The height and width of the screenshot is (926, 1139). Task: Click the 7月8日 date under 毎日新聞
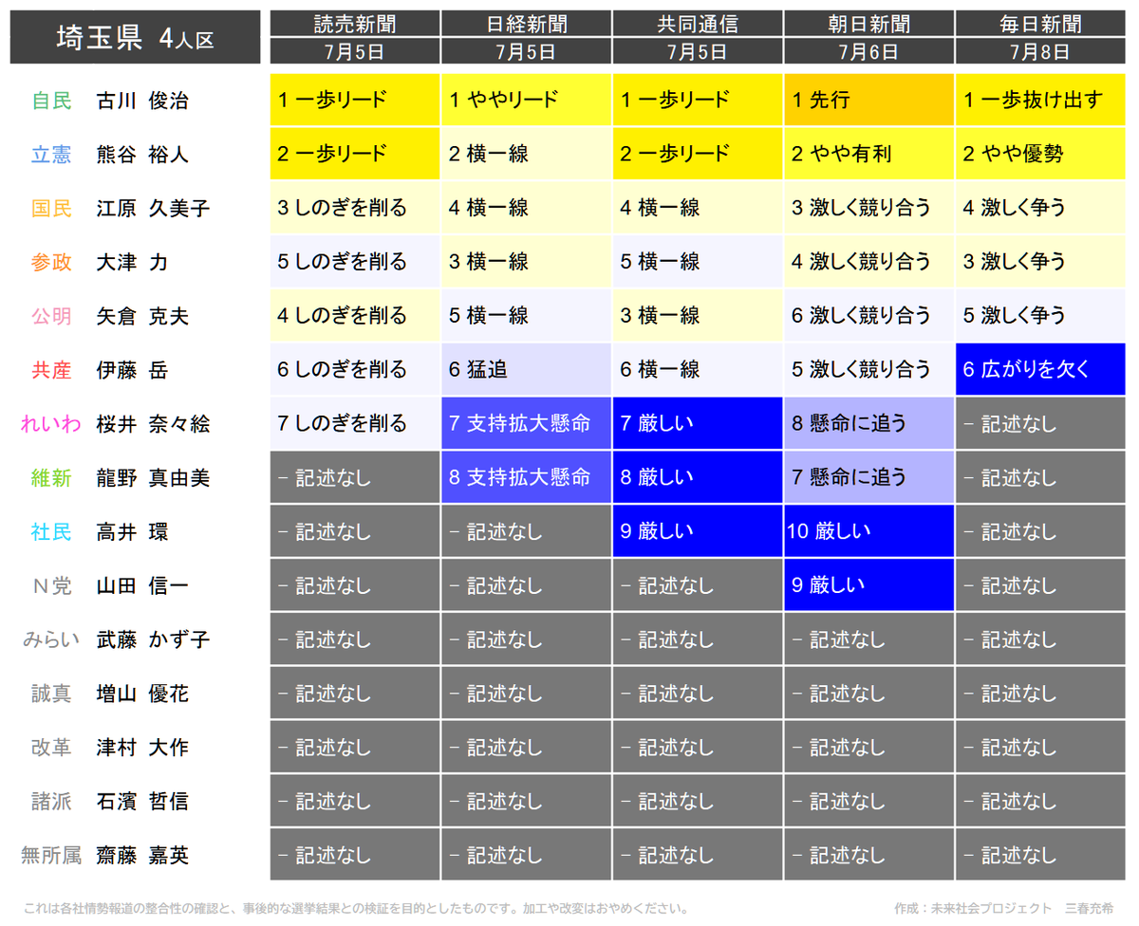click(1041, 51)
